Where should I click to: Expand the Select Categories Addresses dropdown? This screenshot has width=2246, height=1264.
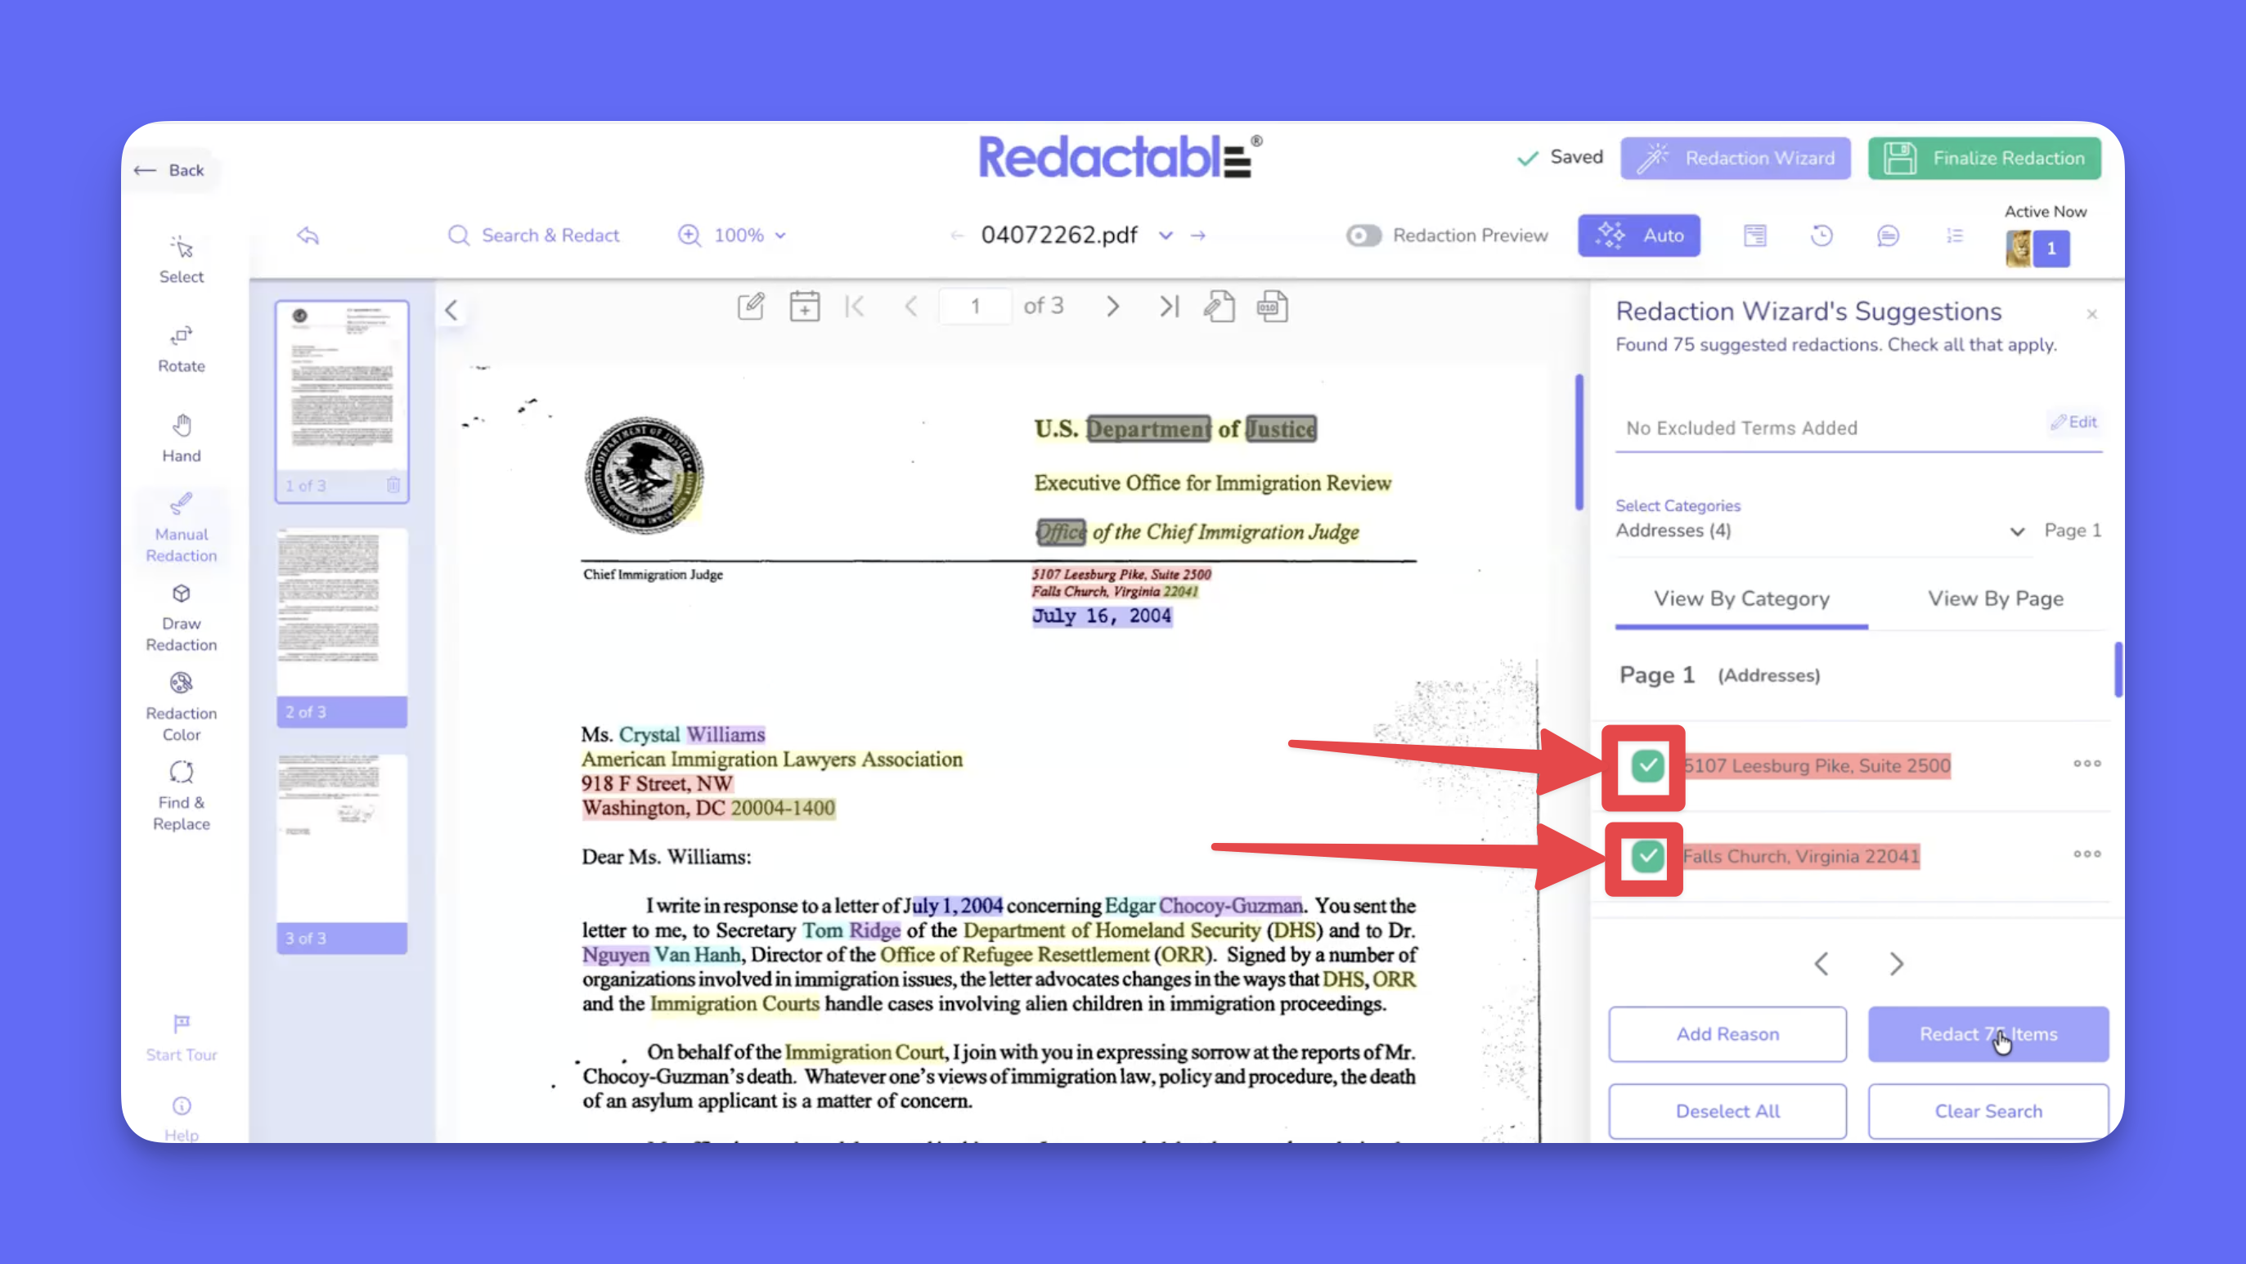[2016, 531]
